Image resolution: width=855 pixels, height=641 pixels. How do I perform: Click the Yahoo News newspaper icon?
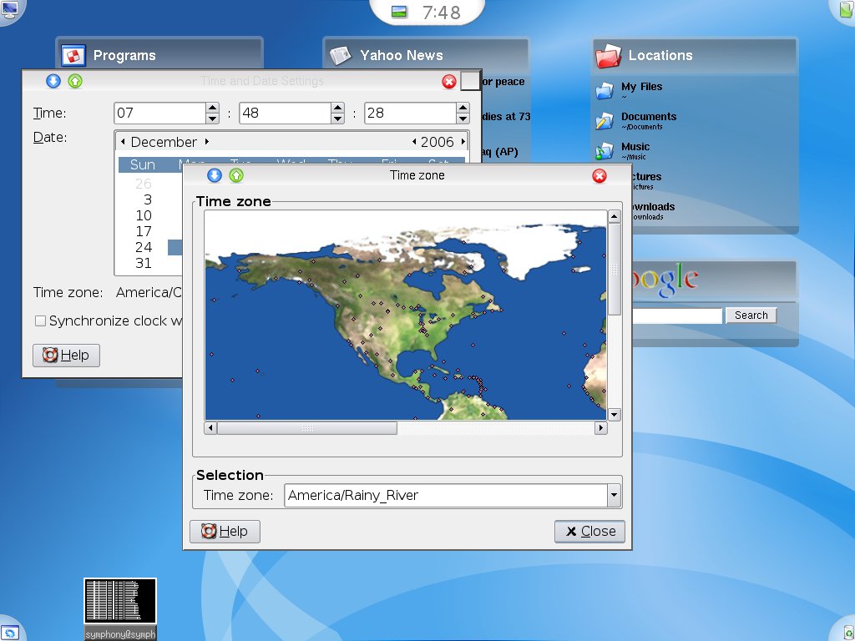click(x=341, y=55)
